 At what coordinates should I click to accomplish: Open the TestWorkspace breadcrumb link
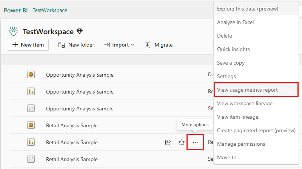pos(50,10)
